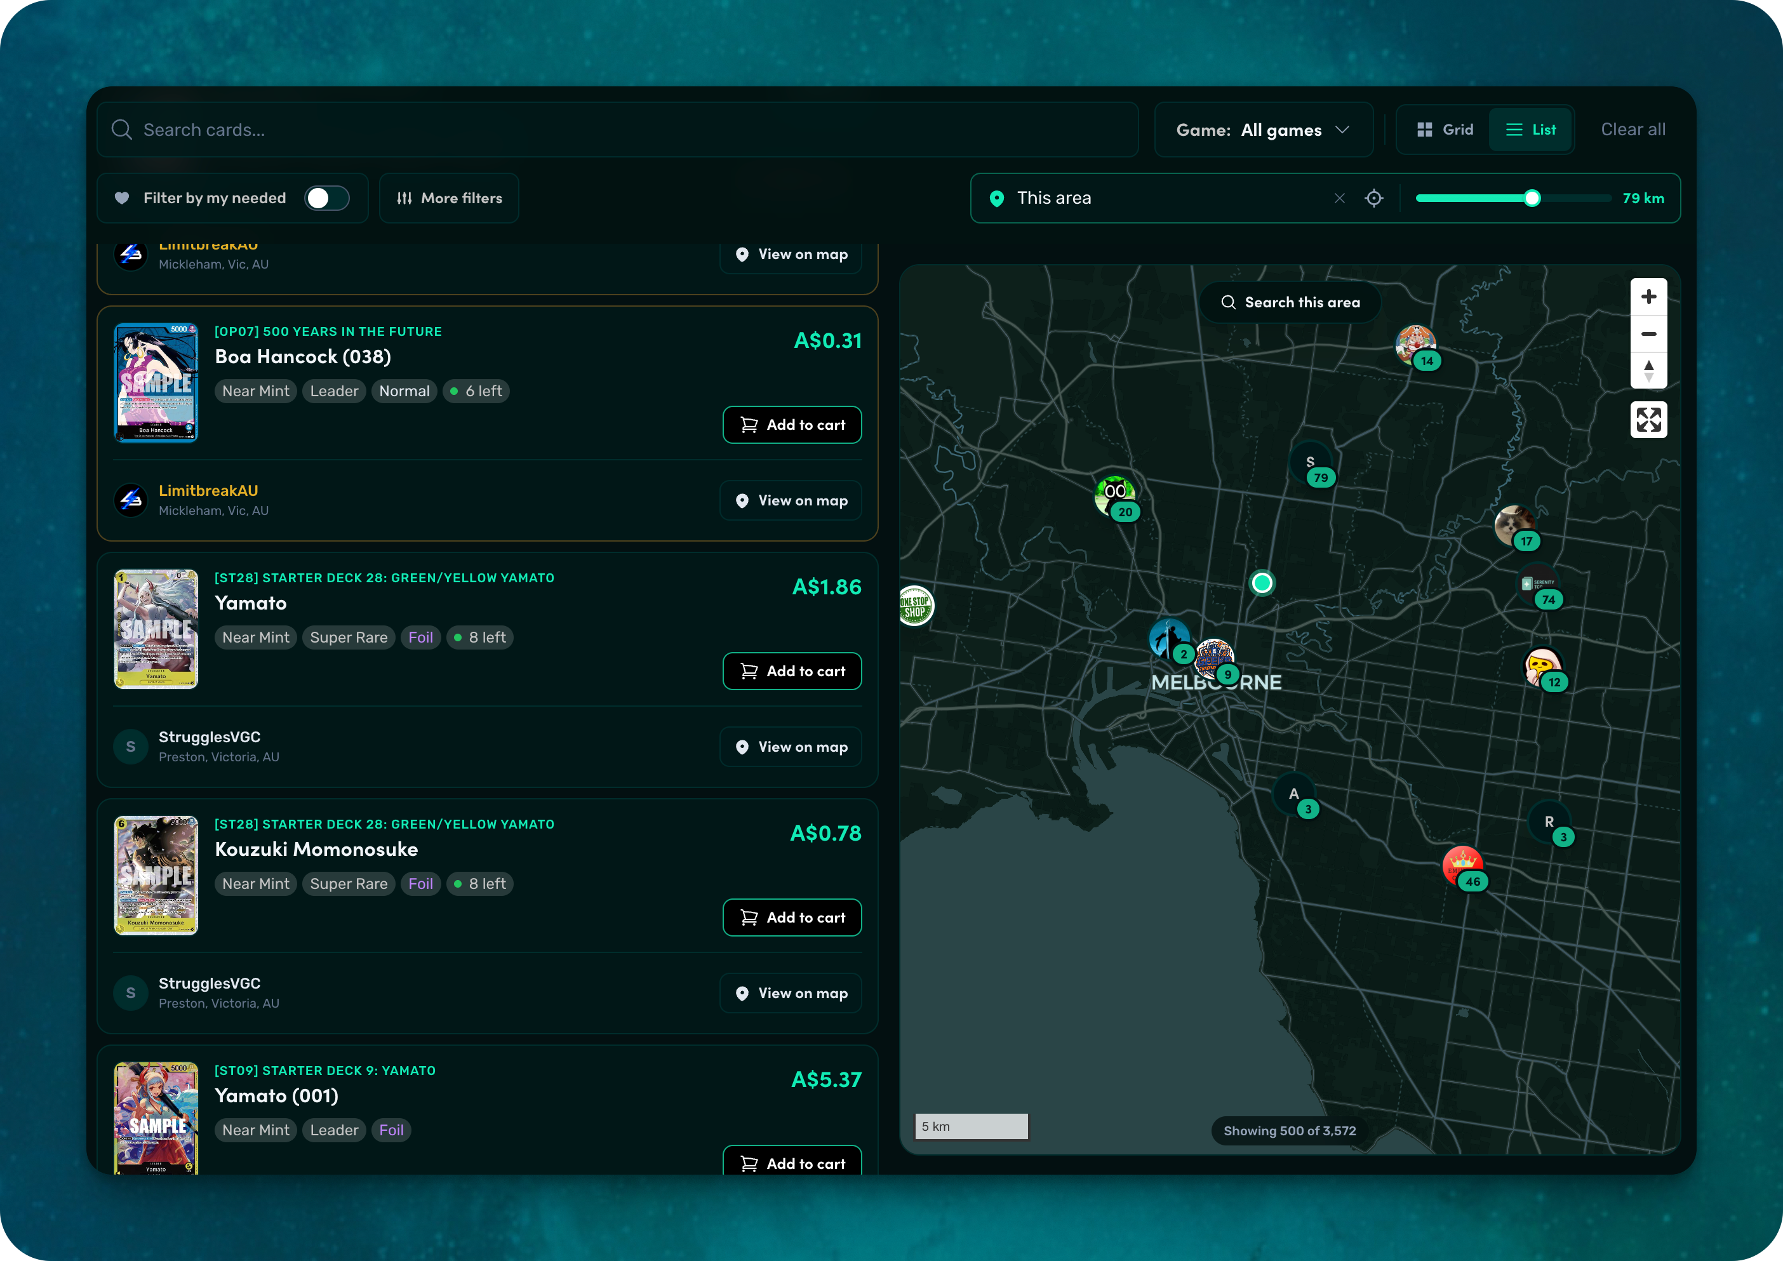Click the A$0.31 price
Viewport: 1783px width, 1261px height.
828,341
